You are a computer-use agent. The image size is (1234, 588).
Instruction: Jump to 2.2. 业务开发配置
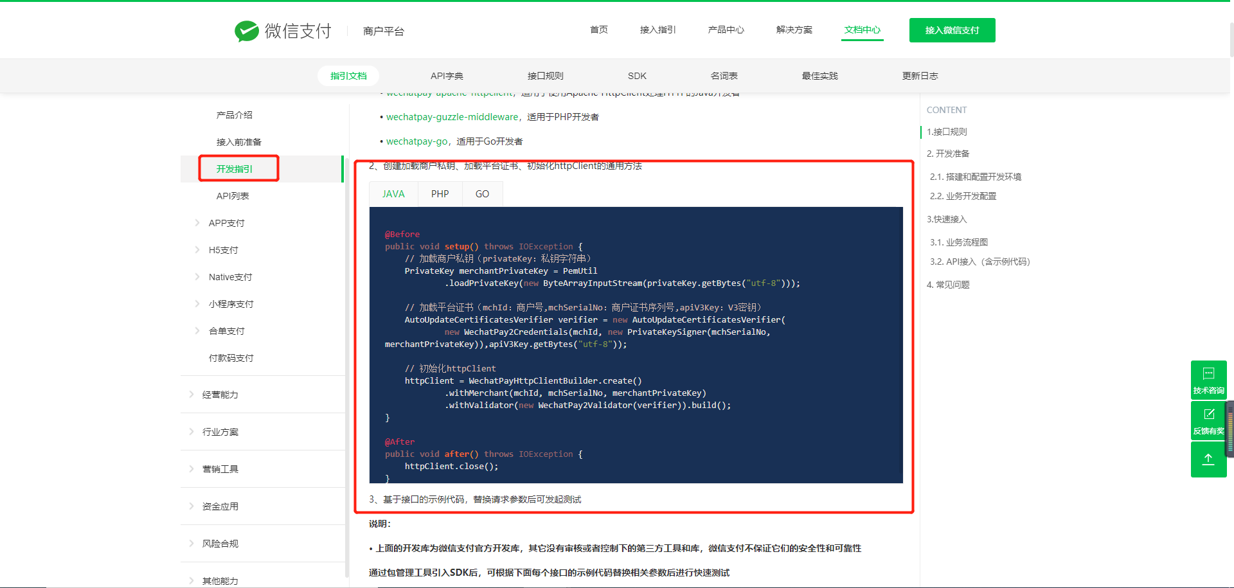pos(963,196)
